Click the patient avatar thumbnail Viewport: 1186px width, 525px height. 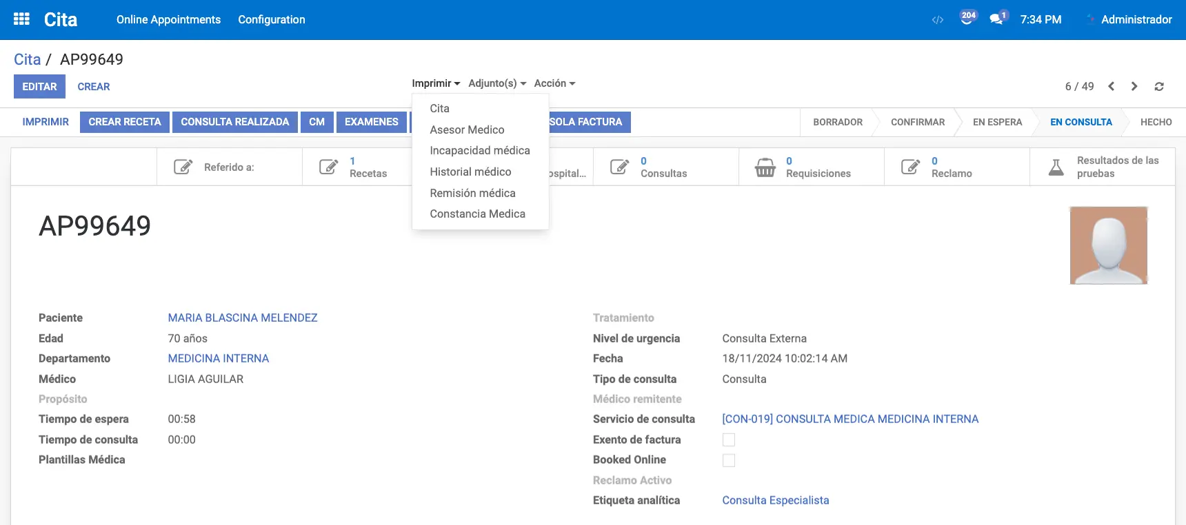[1108, 245]
